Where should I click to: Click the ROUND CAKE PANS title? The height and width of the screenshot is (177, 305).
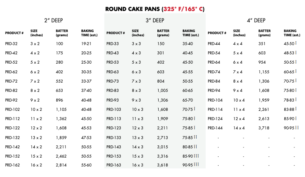tap(155, 9)
